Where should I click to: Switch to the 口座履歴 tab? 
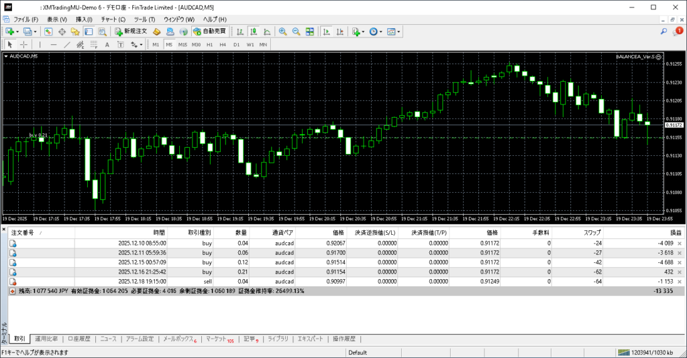78,339
